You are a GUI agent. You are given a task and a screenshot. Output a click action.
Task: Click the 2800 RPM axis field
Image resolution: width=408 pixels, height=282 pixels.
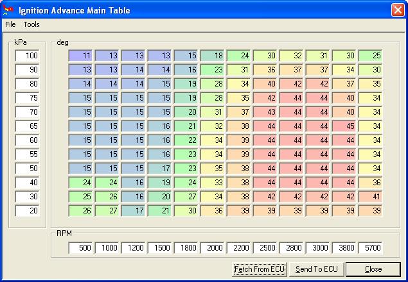[292, 248]
